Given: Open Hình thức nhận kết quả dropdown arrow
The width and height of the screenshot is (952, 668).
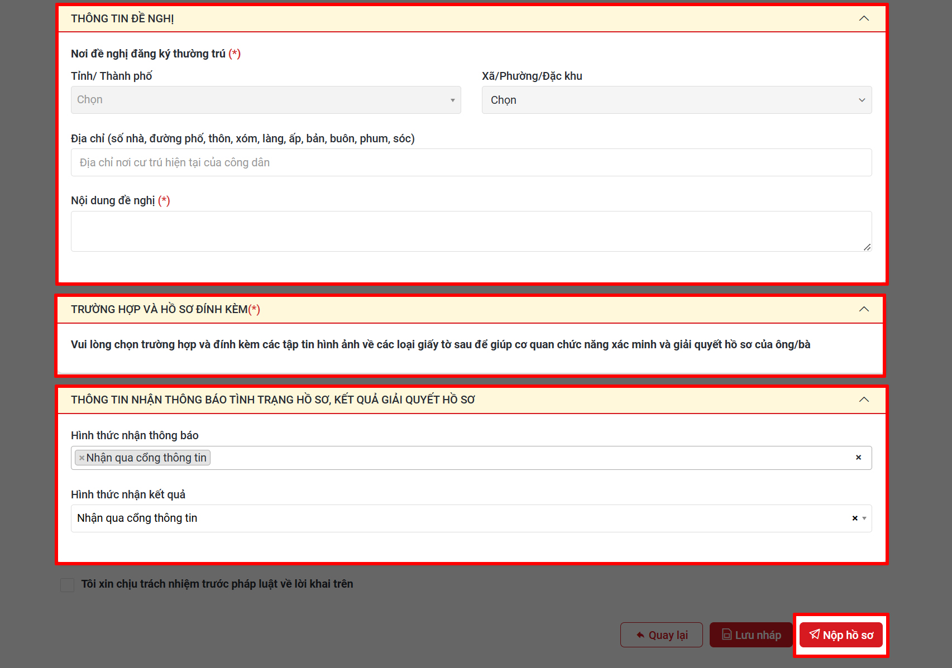Looking at the screenshot, I should coord(864,518).
